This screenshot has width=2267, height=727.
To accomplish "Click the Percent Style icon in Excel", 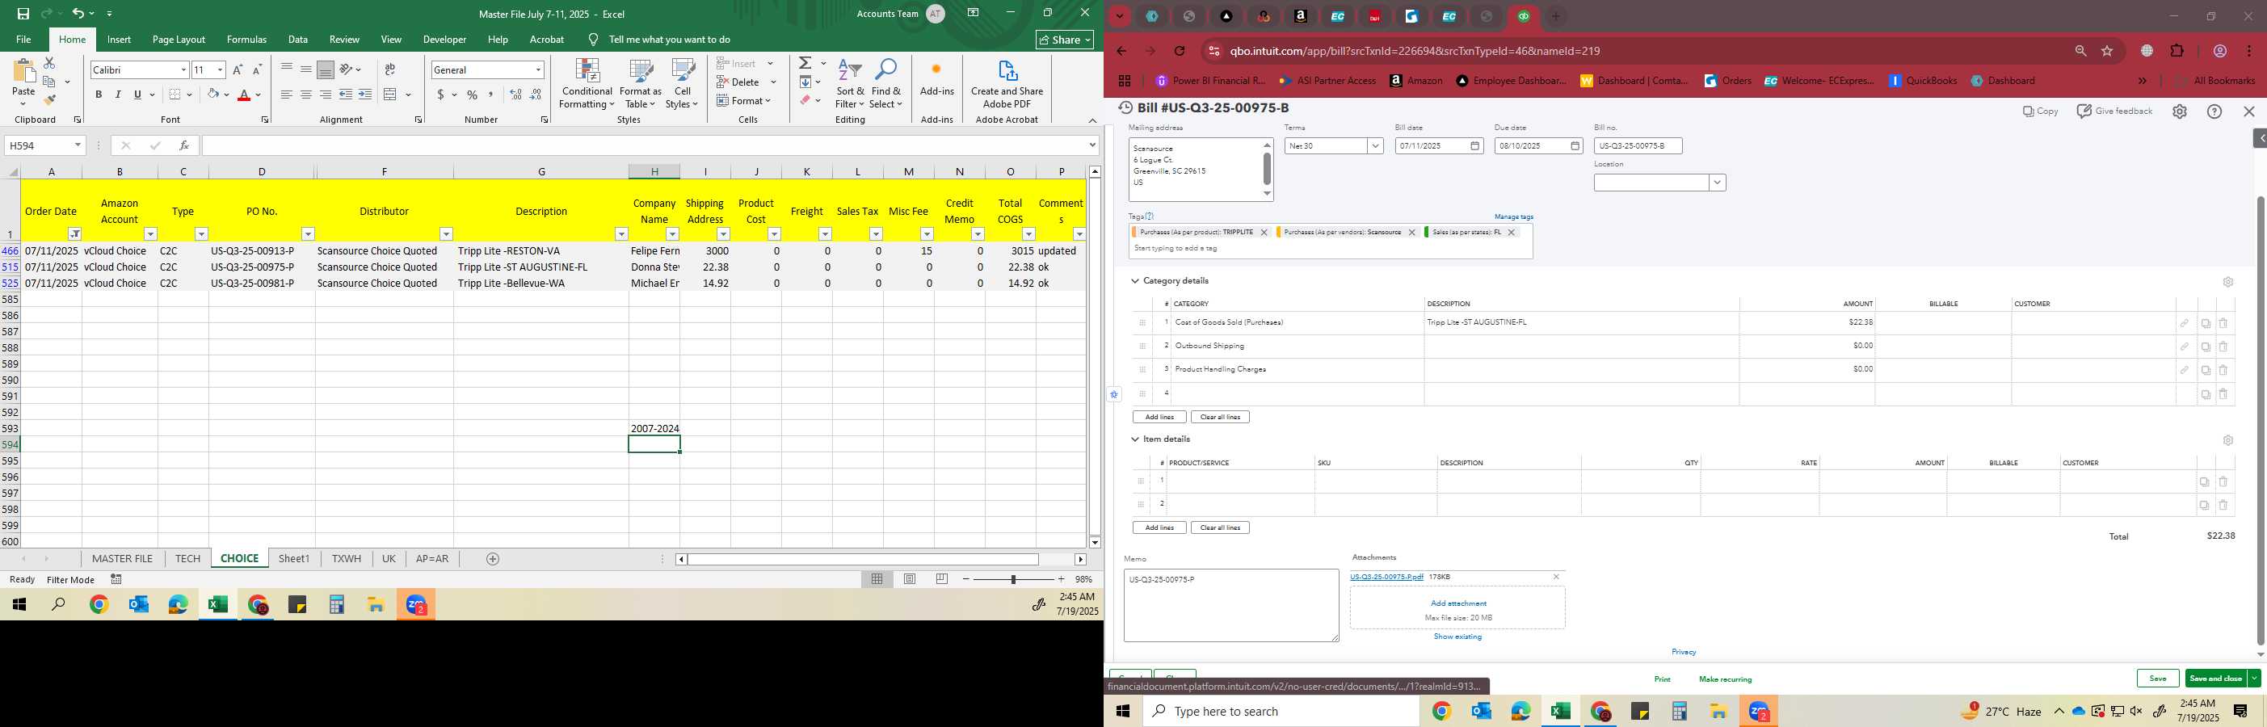I will tap(473, 95).
